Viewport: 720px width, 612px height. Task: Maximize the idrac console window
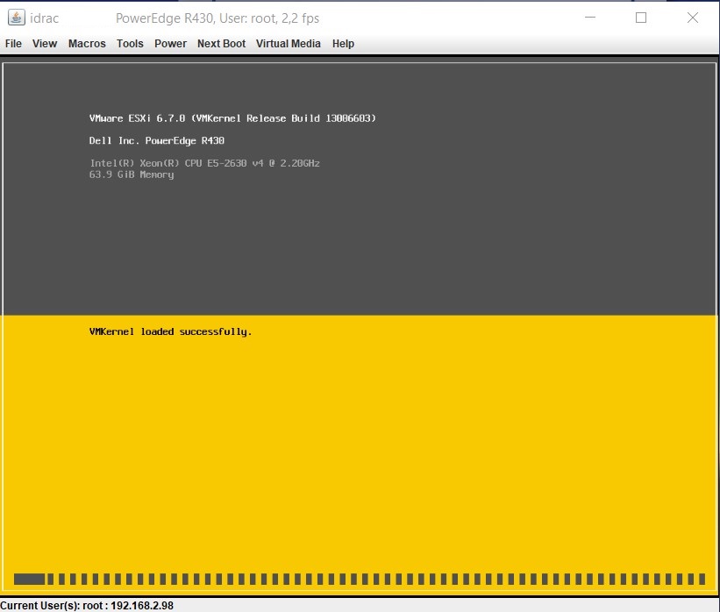click(641, 18)
